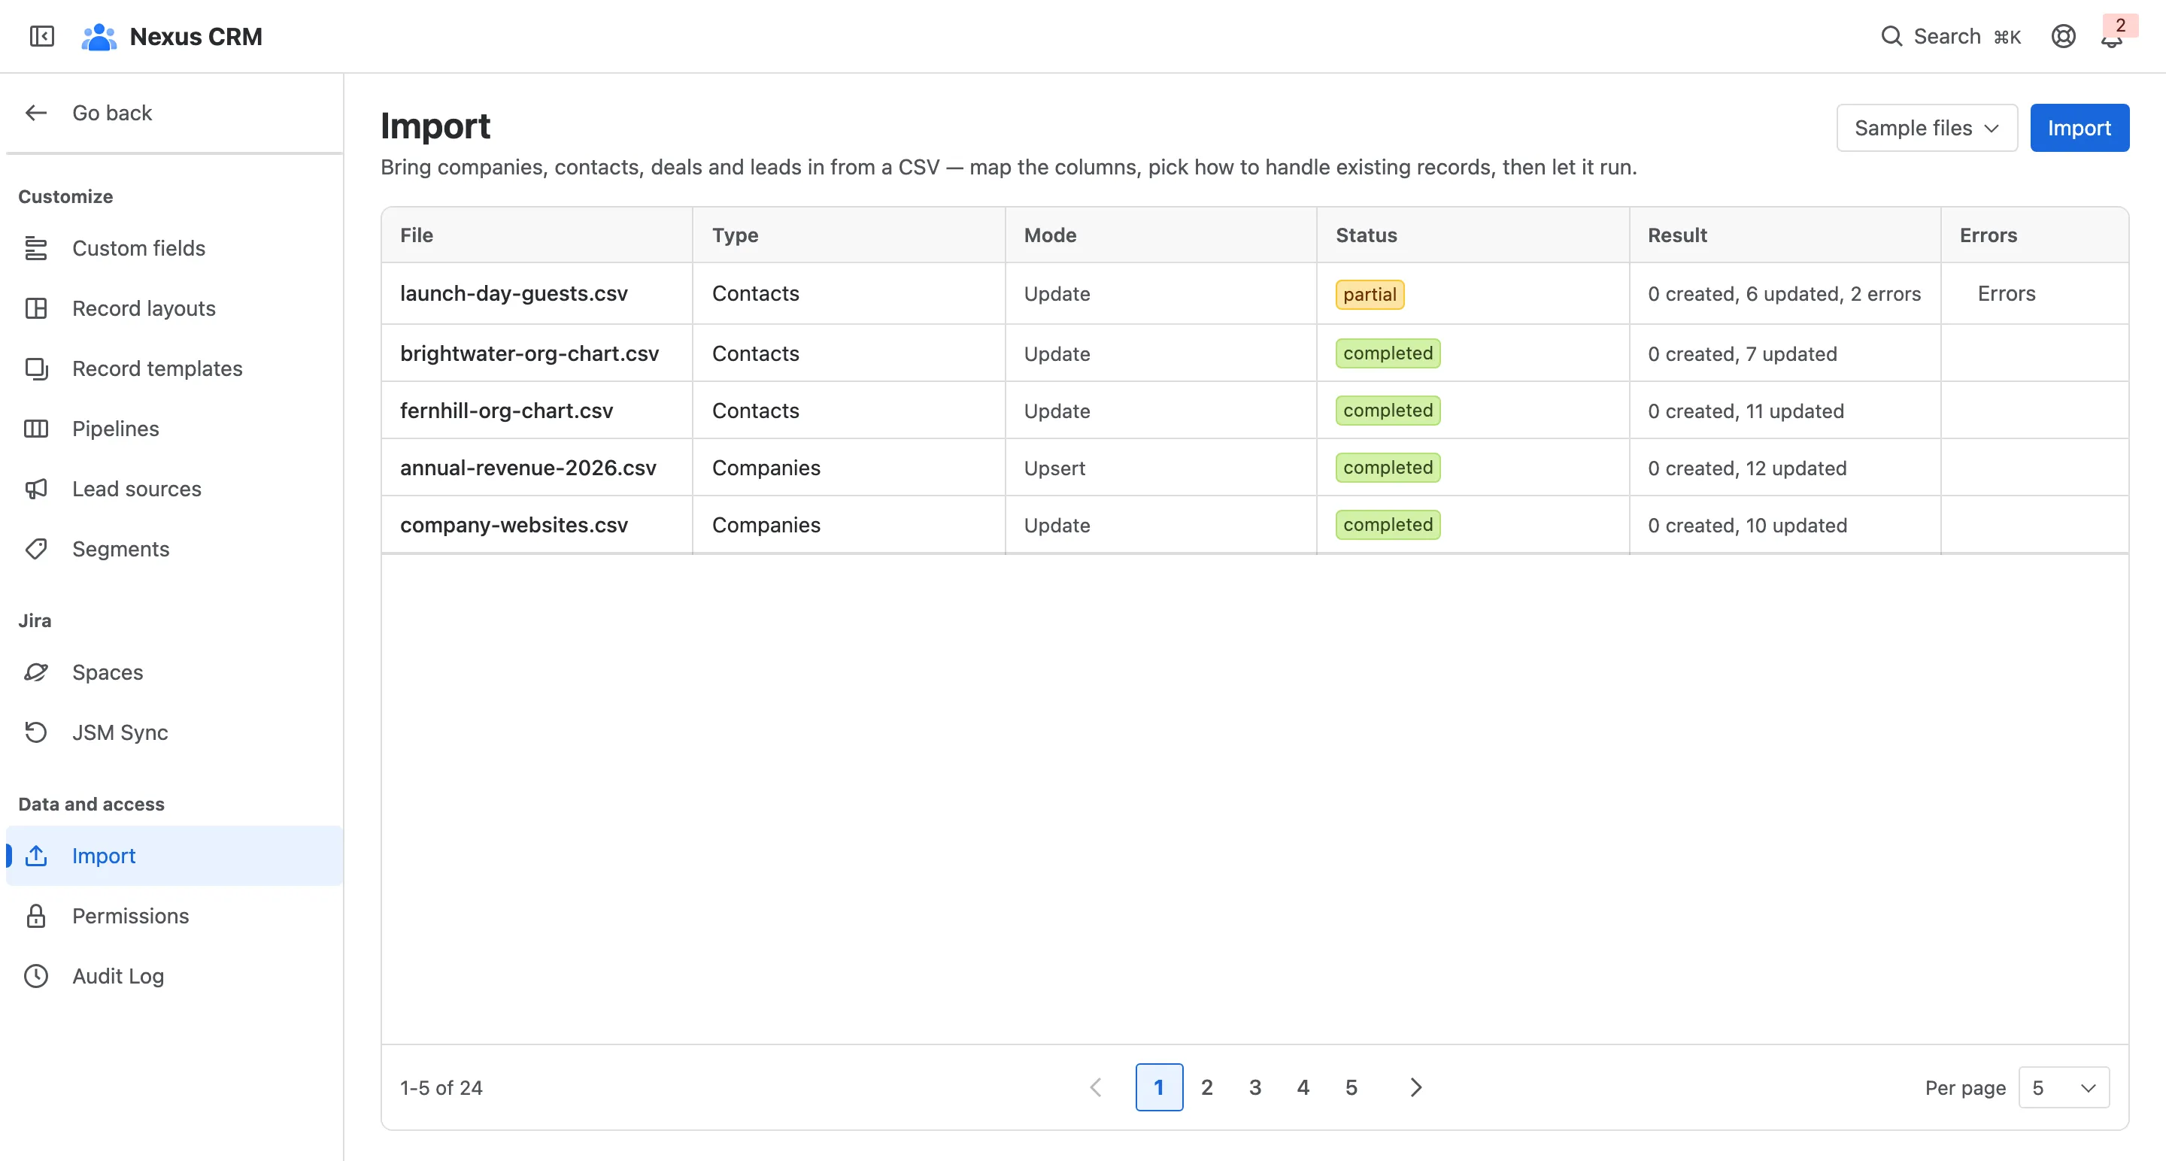
Task: Collapse the sidebar with the panel icon
Action: click(41, 36)
